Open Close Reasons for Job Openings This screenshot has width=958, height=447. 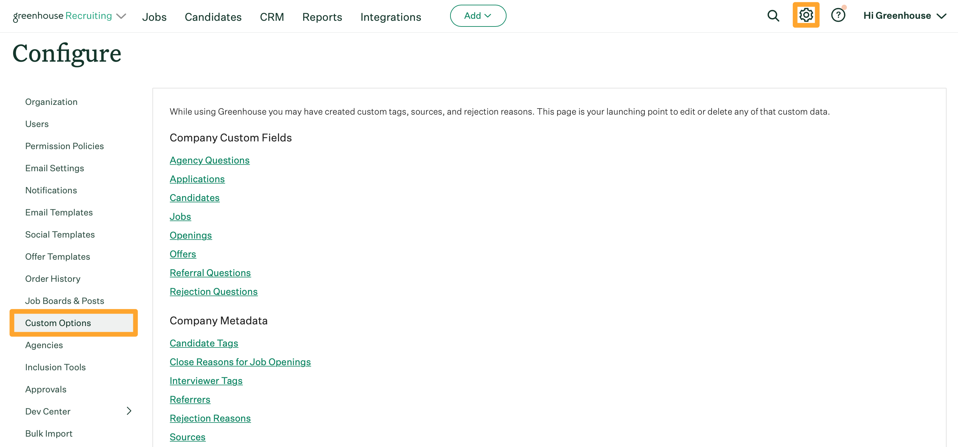[240, 362]
